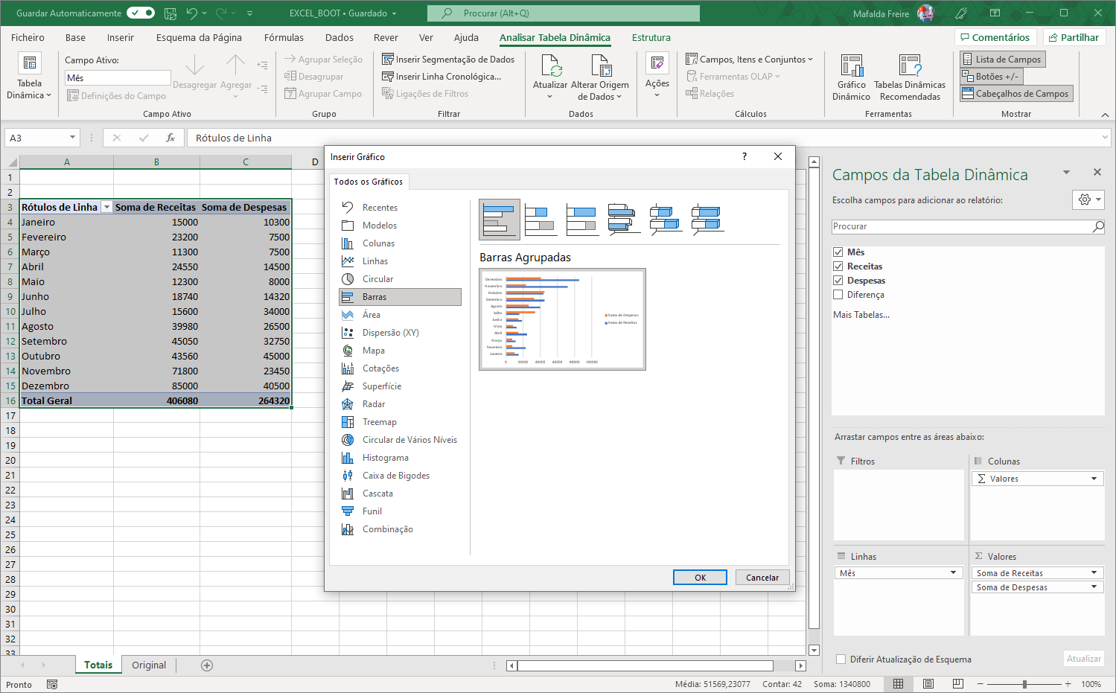Toggle Guardar Automaticamente switch
The height and width of the screenshot is (693, 1116).
[140, 13]
